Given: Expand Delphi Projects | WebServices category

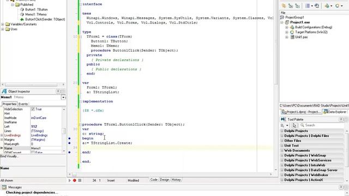Looking at the screenshot, I should (282, 160).
